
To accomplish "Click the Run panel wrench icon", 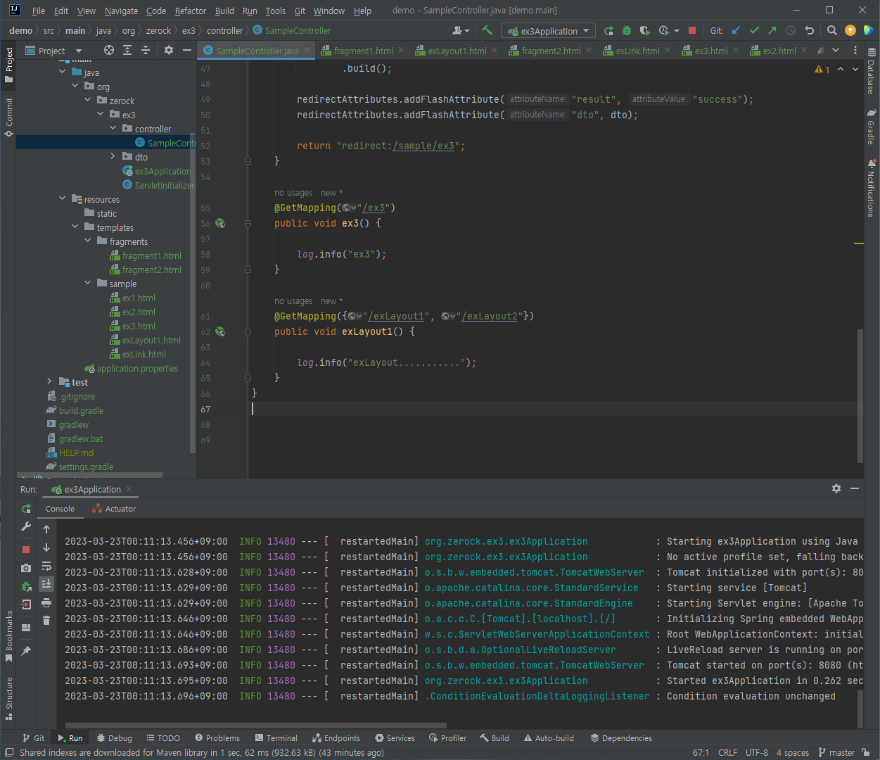I will coord(26,526).
